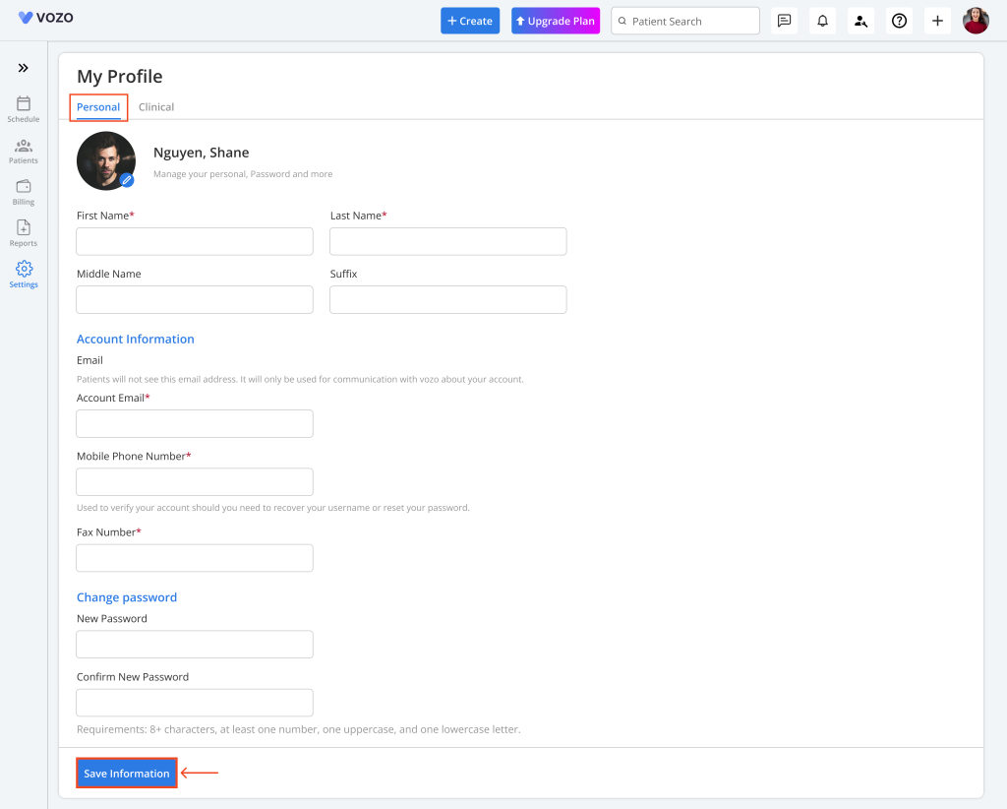Open the help question mark icon
Image resolution: width=1007 pixels, height=809 pixels.
click(x=899, y=21)
